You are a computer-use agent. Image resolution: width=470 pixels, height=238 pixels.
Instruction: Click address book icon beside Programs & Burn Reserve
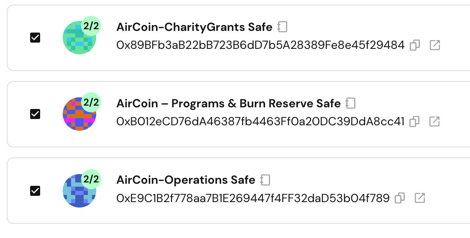(350, 103)
